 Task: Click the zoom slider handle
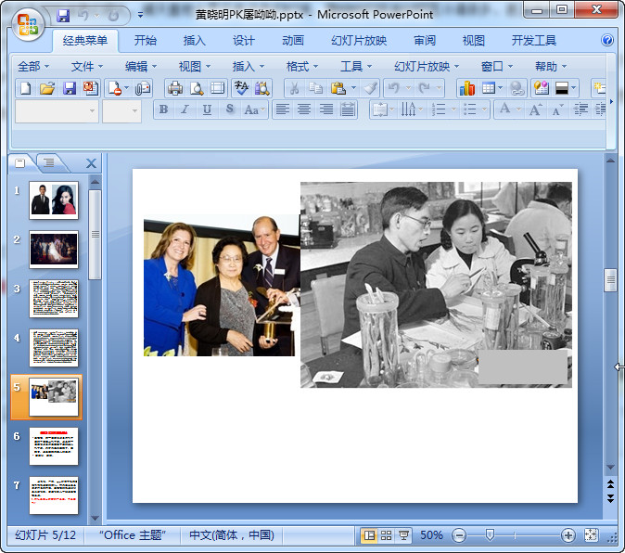pos(490,535)
